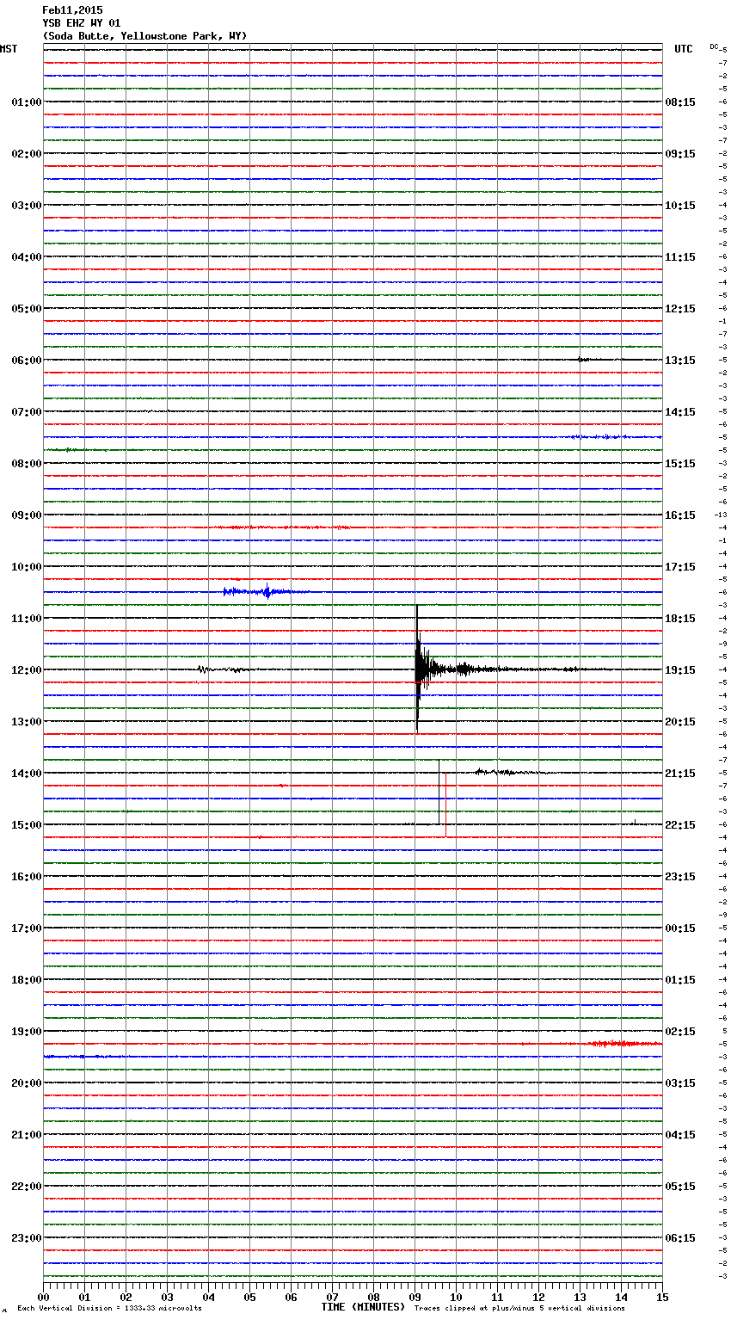Click the date header 'Feb11,2015'

click(x=72, y=10)
